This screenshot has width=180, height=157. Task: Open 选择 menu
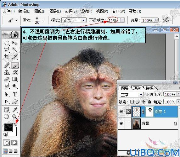[x=70, y=11]
